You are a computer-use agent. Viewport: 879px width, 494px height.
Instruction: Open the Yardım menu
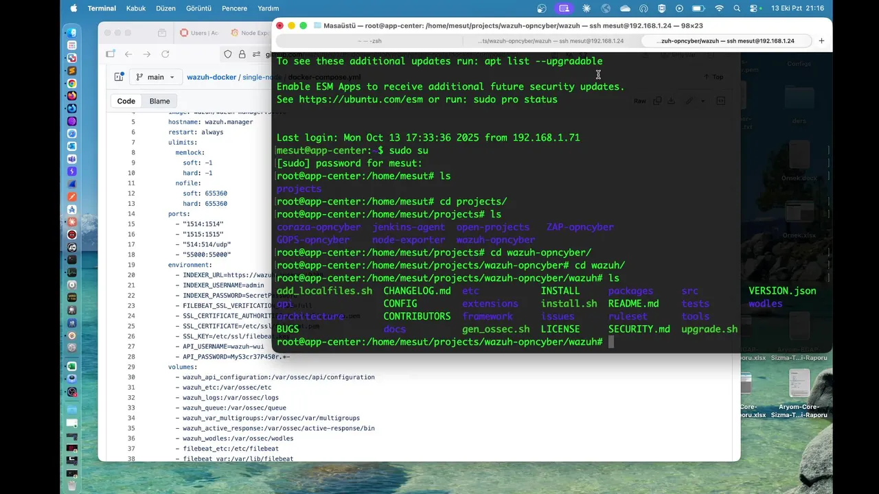pos(268,8)
